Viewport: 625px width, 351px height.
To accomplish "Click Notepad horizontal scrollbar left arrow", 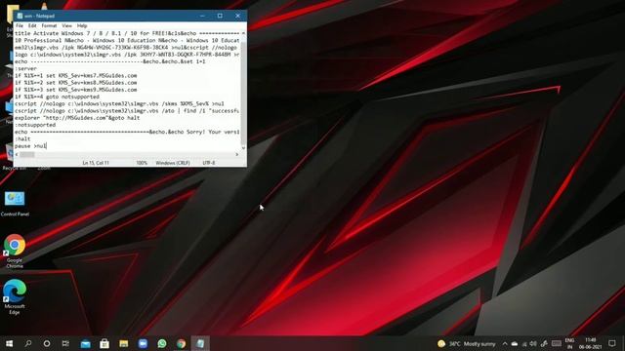I will (x=17, y=154).
